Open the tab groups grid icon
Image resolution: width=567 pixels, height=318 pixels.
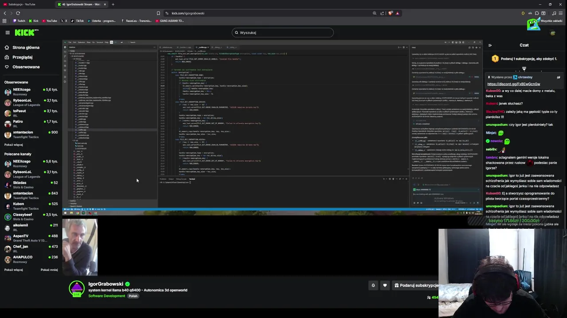4,21
